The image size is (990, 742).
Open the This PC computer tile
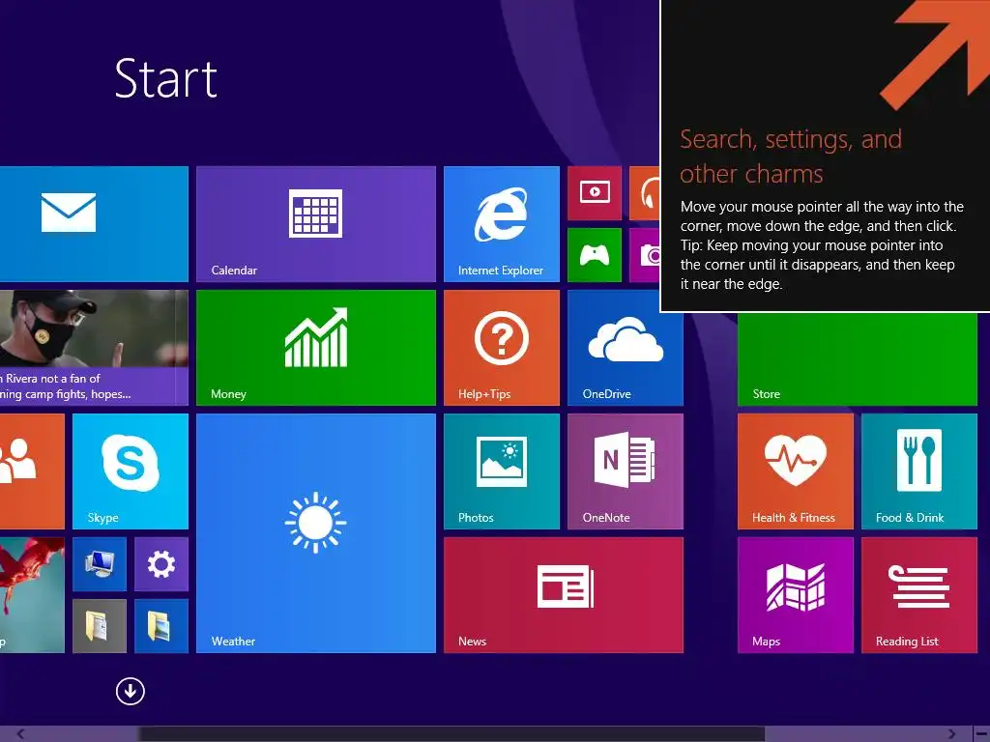coord(100,564)
